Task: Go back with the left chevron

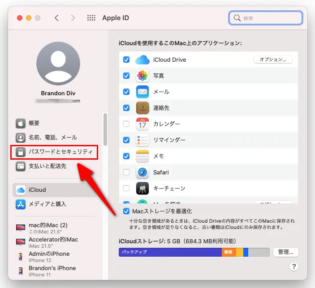Action: click(x=56, y=18)
